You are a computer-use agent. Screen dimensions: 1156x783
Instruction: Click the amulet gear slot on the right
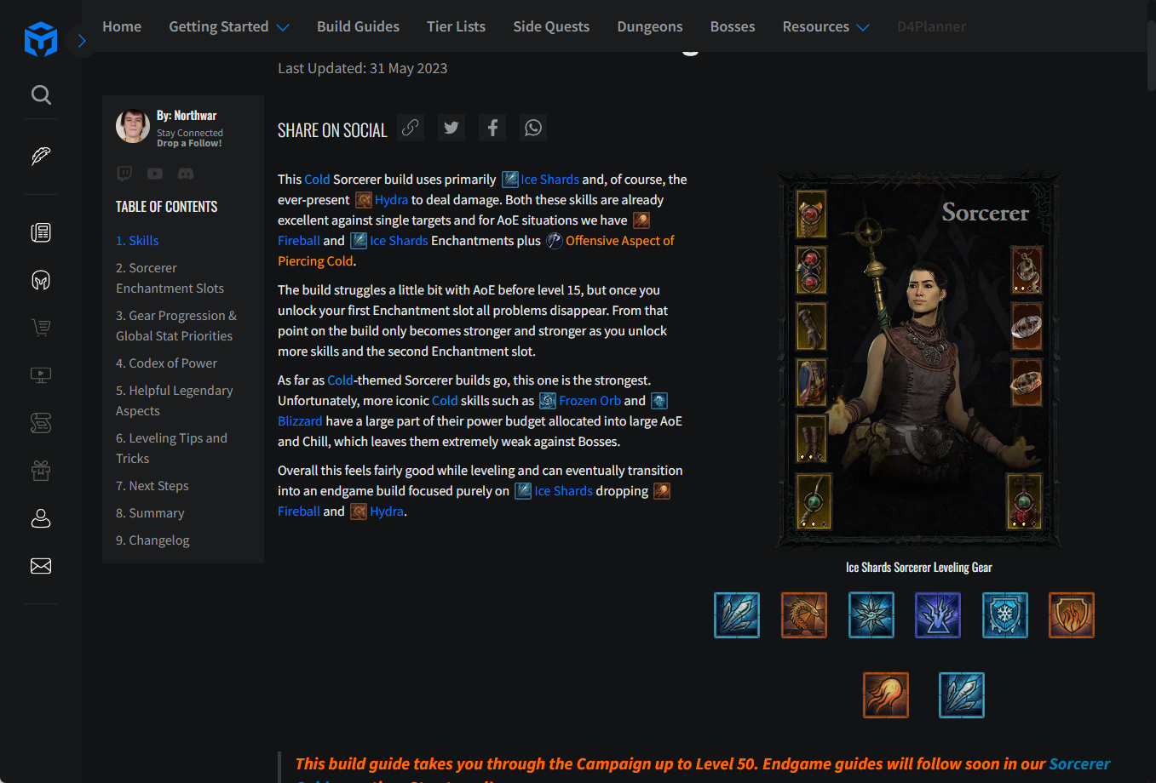[1026, 270]
